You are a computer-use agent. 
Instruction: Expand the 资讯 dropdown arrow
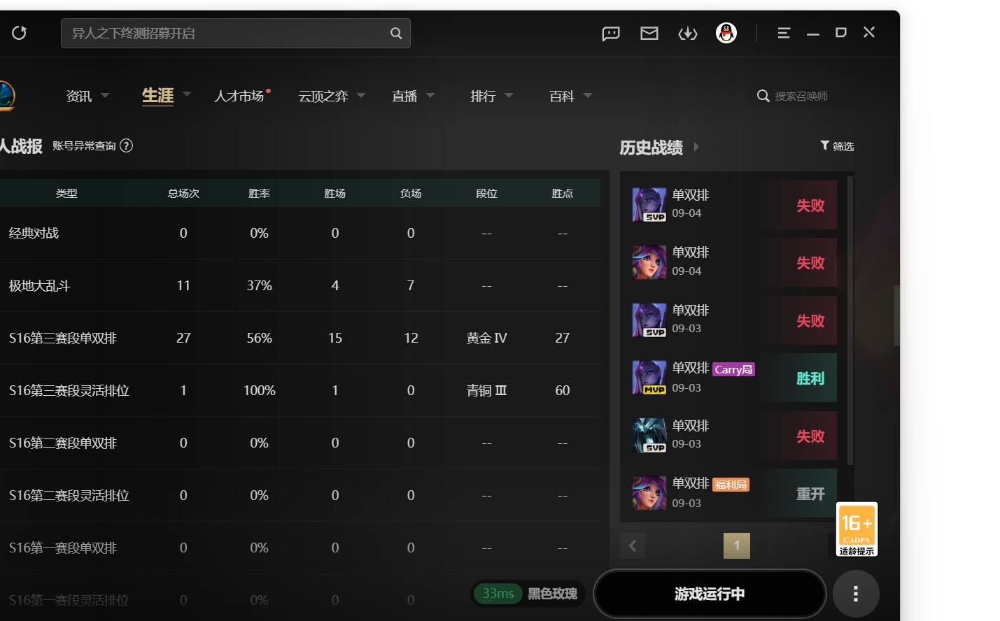click(105, 95)
